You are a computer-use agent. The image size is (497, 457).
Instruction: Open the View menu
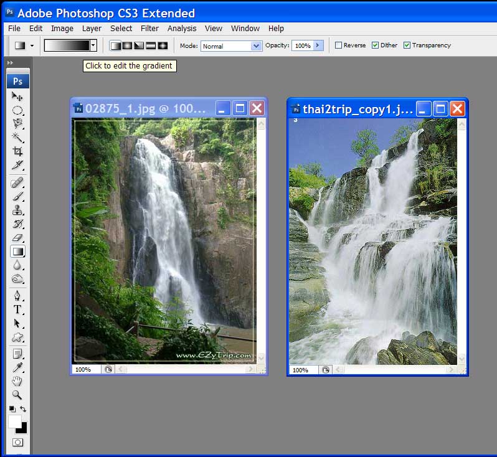point(214,29)
